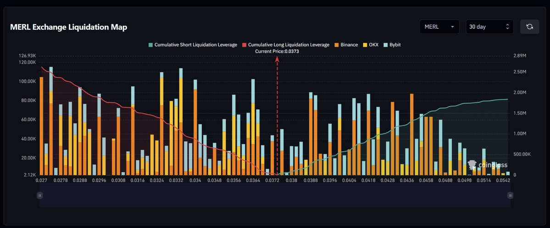
Task: Open the MERL symbol dropdown
Action: tap(439, 27)
